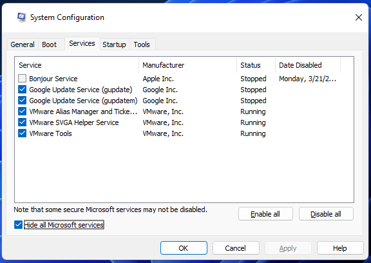Enable the Bonjour Service checkbox

(x=23, y=79)
